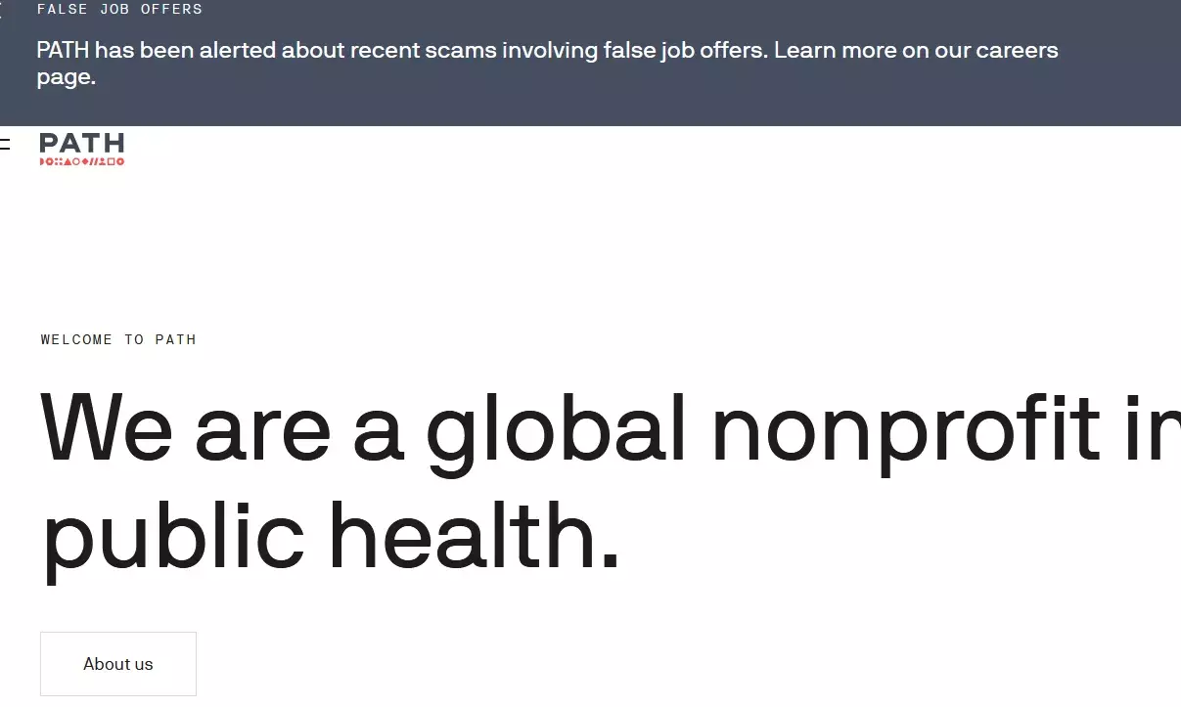Click the word We at the headline start

point(106,428)
